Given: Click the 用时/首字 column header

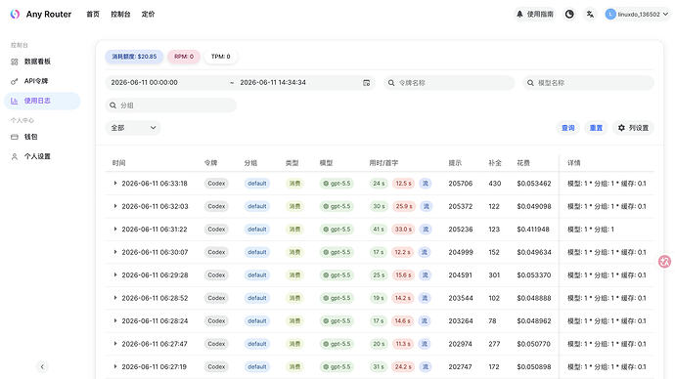Looking at the screenshot, I should click(x=383, y=163).
